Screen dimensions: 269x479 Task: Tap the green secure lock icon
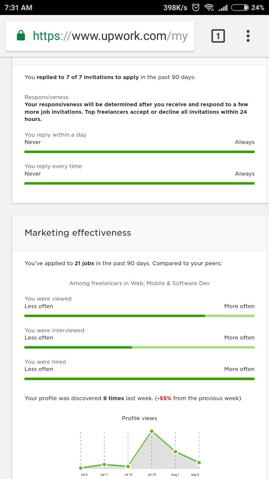click(x=21, y=36)
